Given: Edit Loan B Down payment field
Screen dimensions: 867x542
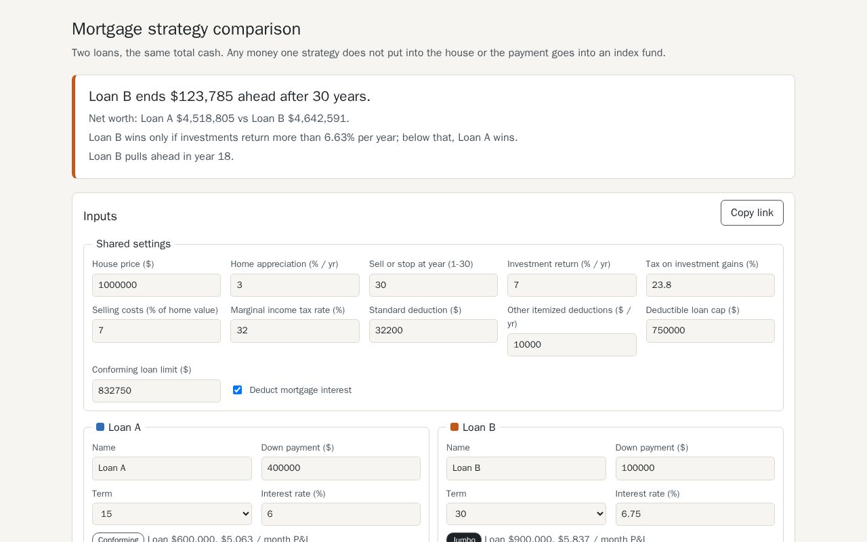Looking at the screenshot, I should tap(695, 468).
